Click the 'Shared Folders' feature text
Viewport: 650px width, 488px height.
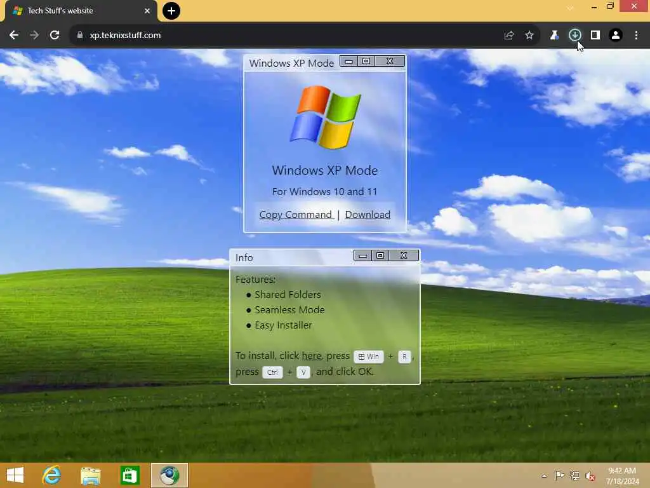[x=288, y=295]
